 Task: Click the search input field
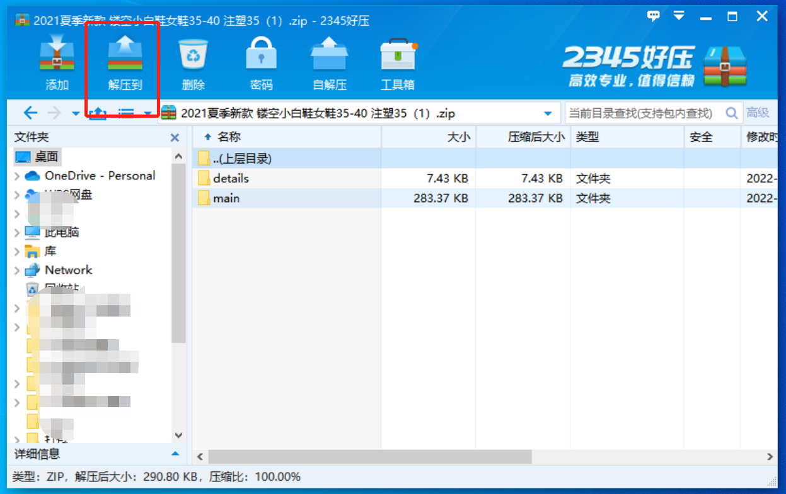(x=643, y=113)
